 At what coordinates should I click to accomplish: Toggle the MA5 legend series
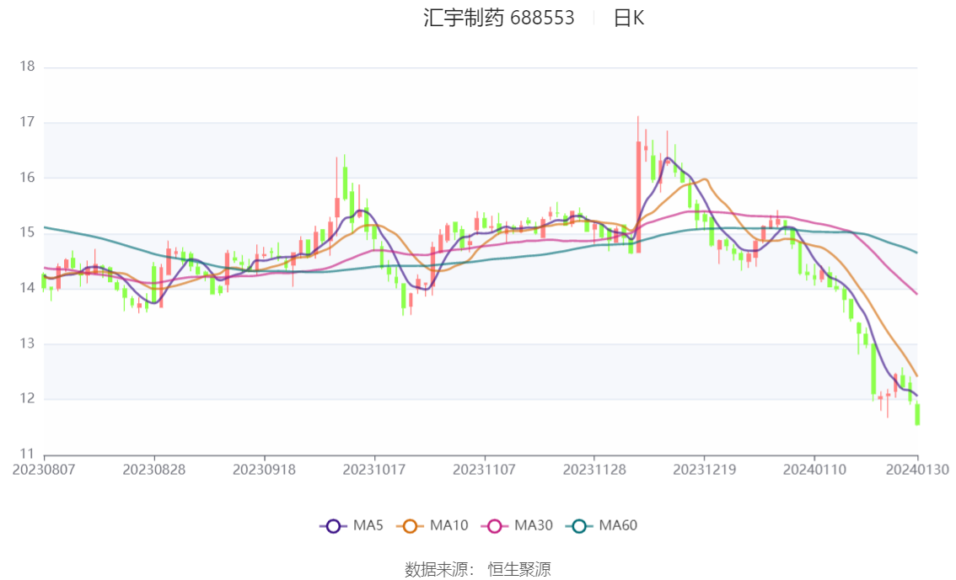pyautogui.click(x=352, y=526)
